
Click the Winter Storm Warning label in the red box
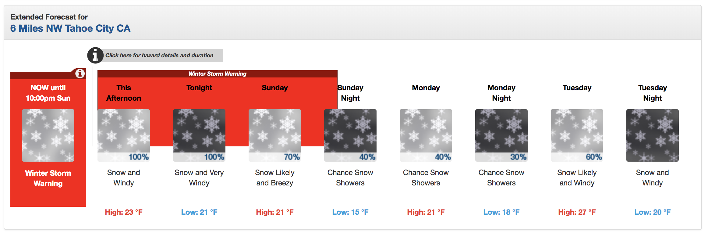[x=48, y=178]
